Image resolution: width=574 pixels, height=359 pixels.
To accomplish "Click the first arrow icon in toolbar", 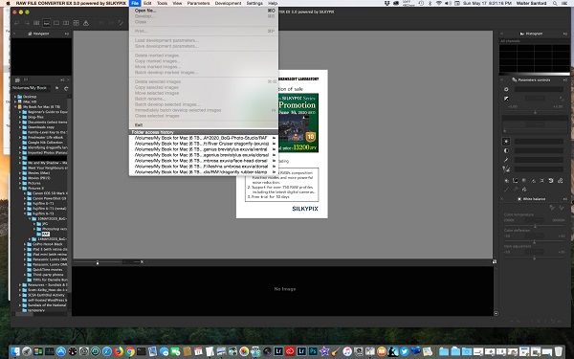I will point(17,23).
